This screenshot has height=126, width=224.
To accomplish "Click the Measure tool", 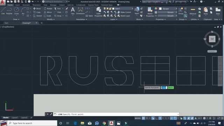I will pyautogui.click(x=193, y=11).
